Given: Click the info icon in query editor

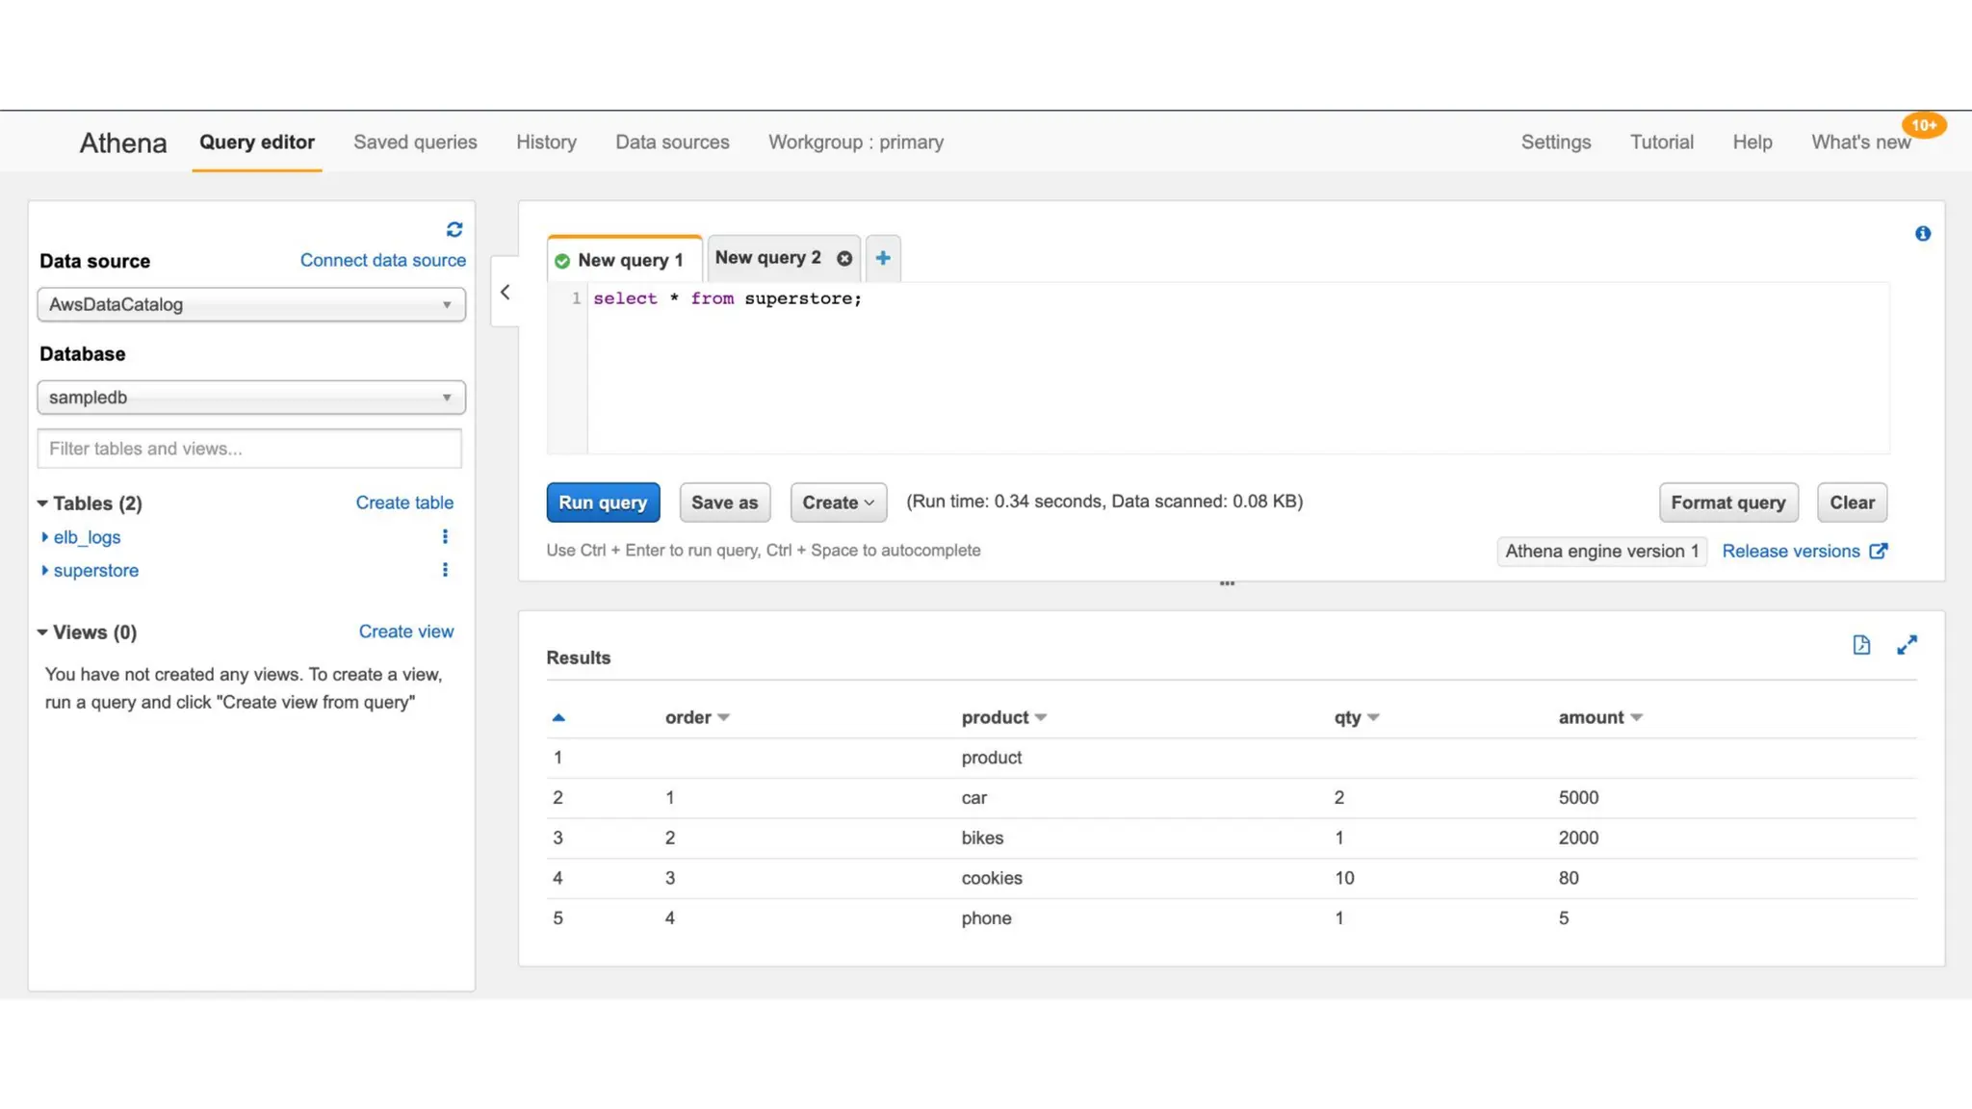Looking at the screenshot, I should tap(1922, 234).
